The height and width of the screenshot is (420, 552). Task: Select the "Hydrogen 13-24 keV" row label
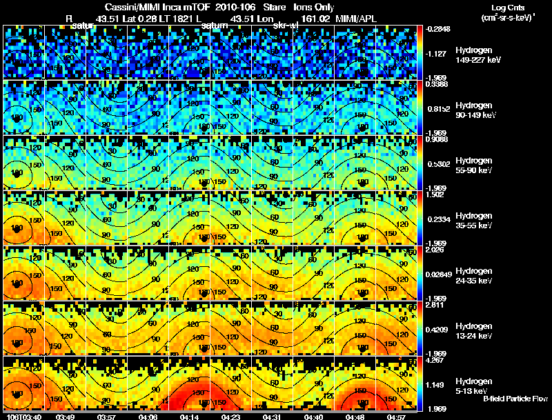coord(473,331)
